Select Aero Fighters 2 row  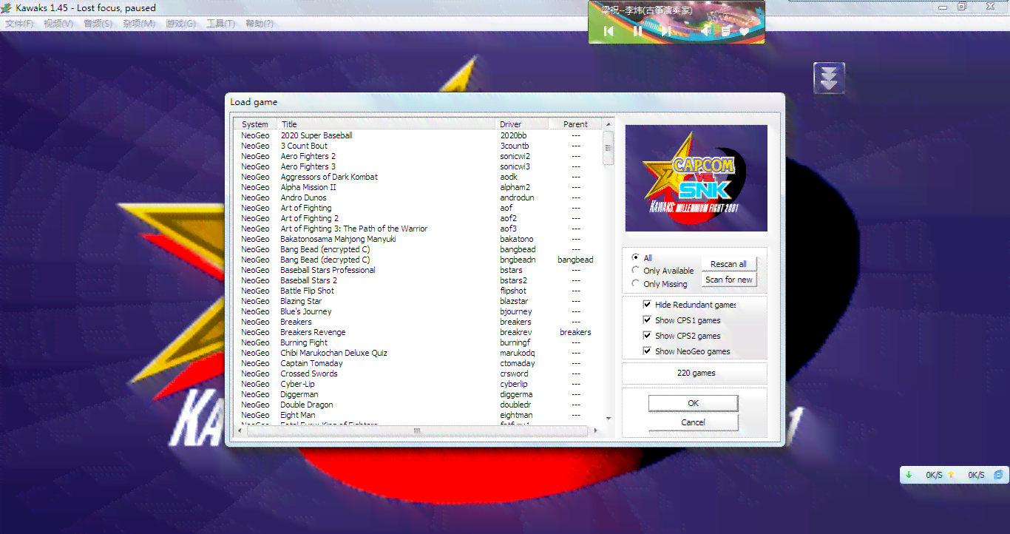(x=418, y=156)
